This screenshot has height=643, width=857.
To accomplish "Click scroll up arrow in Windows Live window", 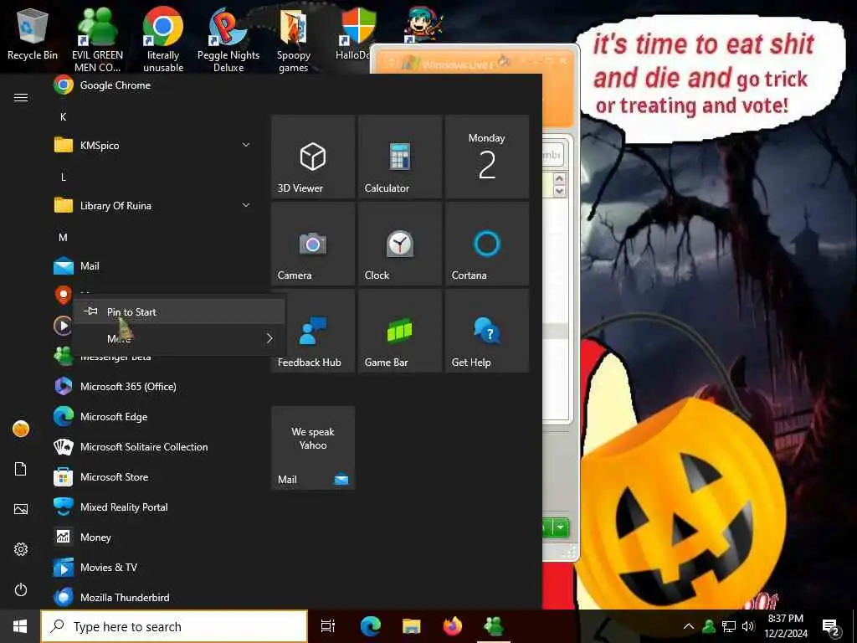I will tap(559, 179).
